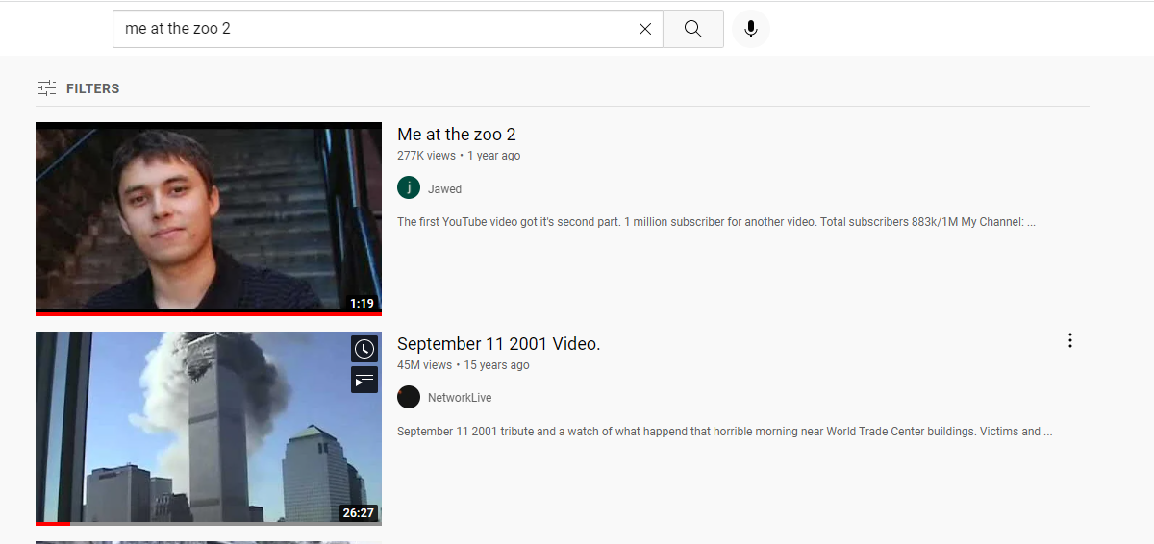The width and height of the screenshot is (1154, 544).
Task: Click '277K views • 1 year ago' text
Action: coord(459,156)
